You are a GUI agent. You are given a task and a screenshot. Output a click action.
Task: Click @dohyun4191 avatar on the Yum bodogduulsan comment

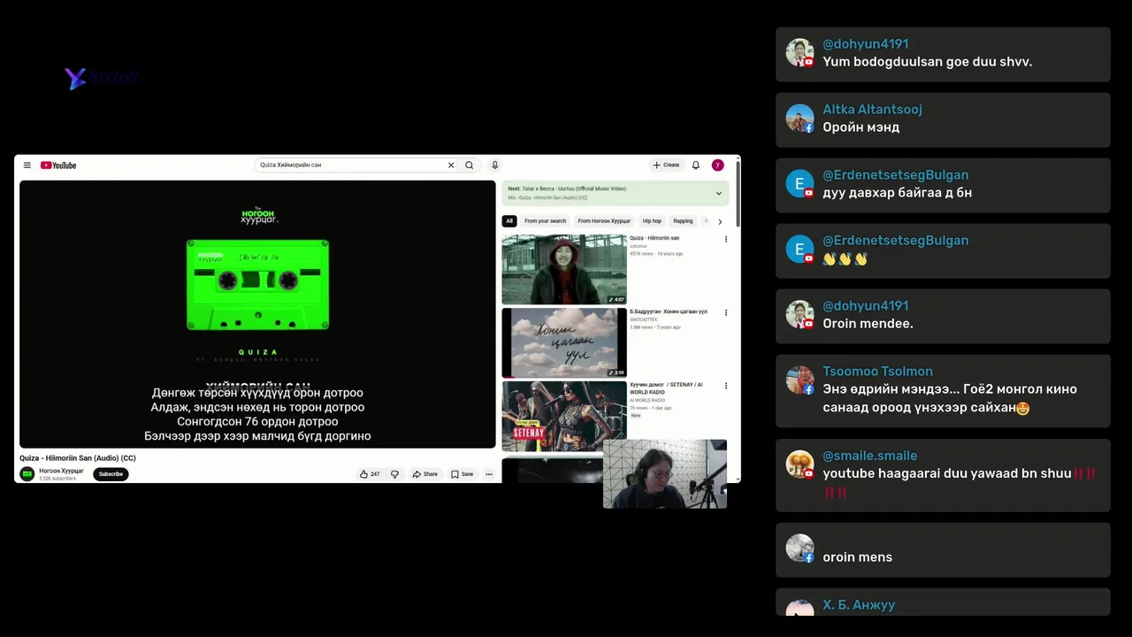click(x=799, y=53)
